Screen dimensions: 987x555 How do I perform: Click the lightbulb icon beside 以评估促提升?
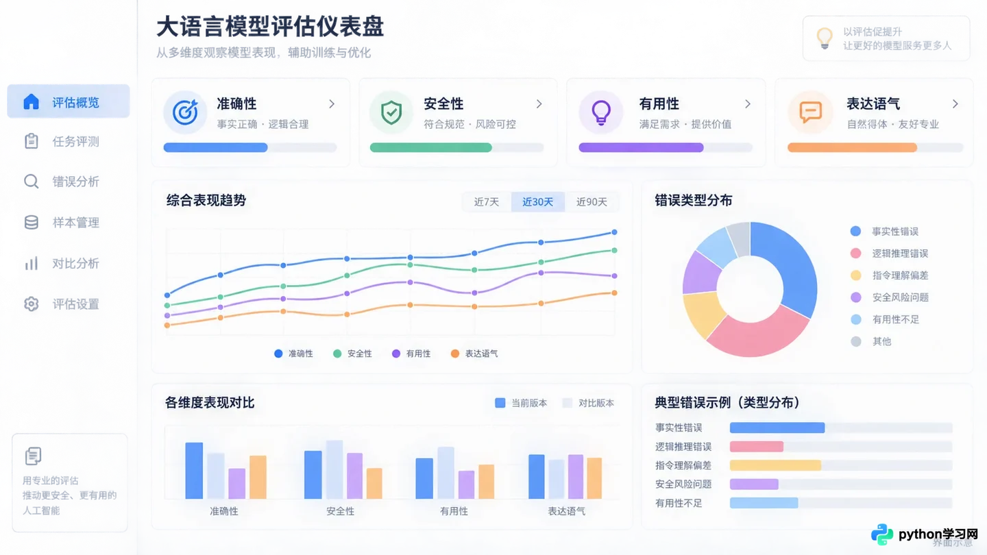tap(825, 38)
